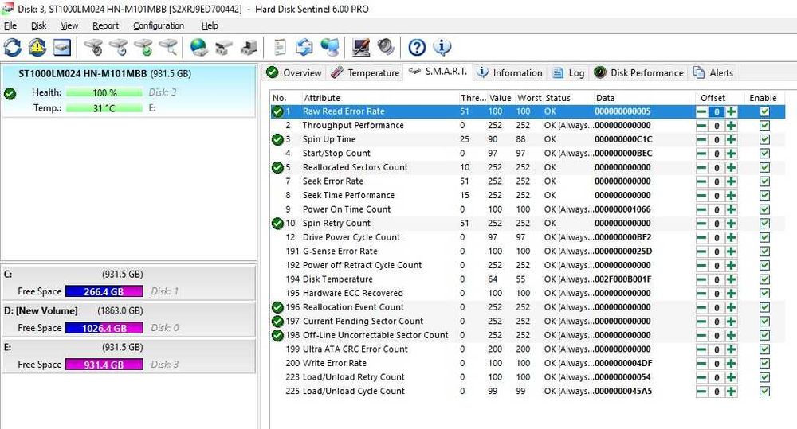Click the globe over disk toolbar icon
Viewport: 797px width, 429px height.
[198, 47]
